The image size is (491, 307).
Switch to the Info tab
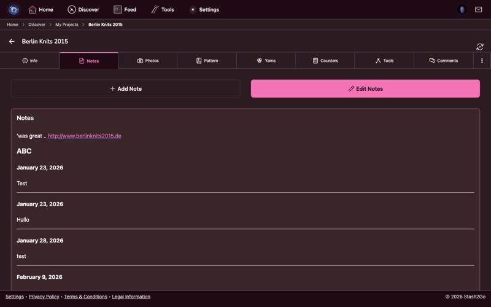pos(29,60)
